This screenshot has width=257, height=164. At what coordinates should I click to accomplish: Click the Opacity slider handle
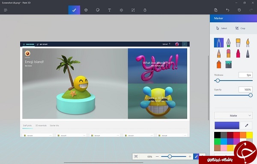click(251, 95)
